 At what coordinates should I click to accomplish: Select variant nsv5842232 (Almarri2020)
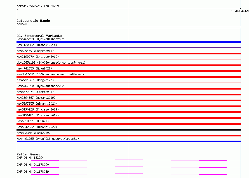[37, 127]
